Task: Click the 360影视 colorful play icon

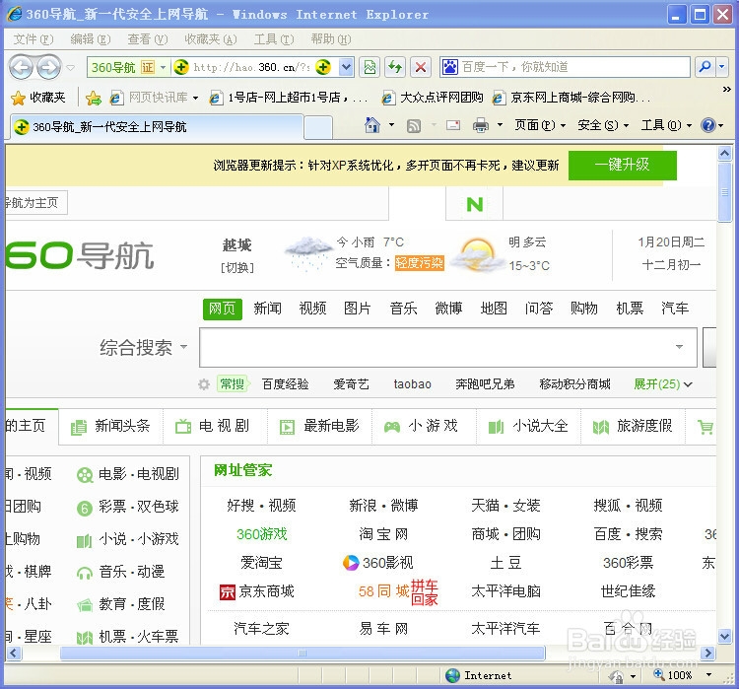Action: click(x=351, y=563)
